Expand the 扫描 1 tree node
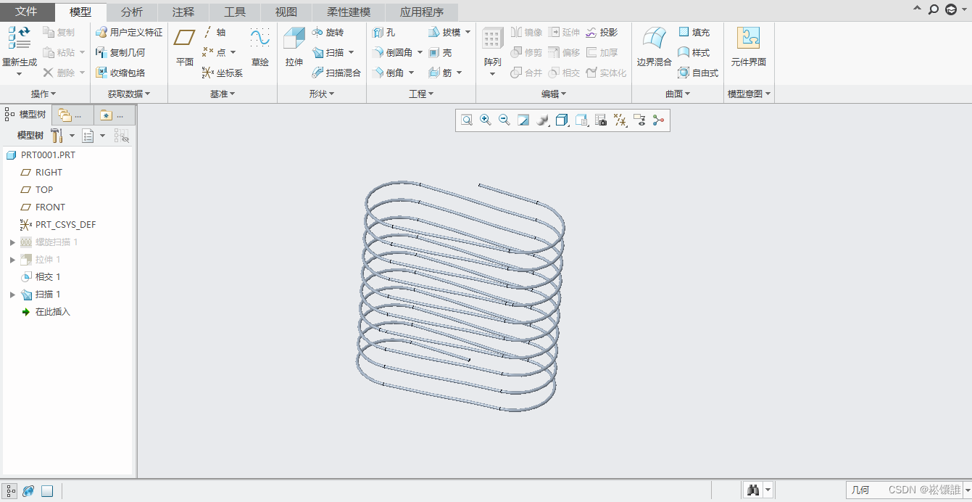The width and height of the screenshot is (972, 502). coord(12,295)
